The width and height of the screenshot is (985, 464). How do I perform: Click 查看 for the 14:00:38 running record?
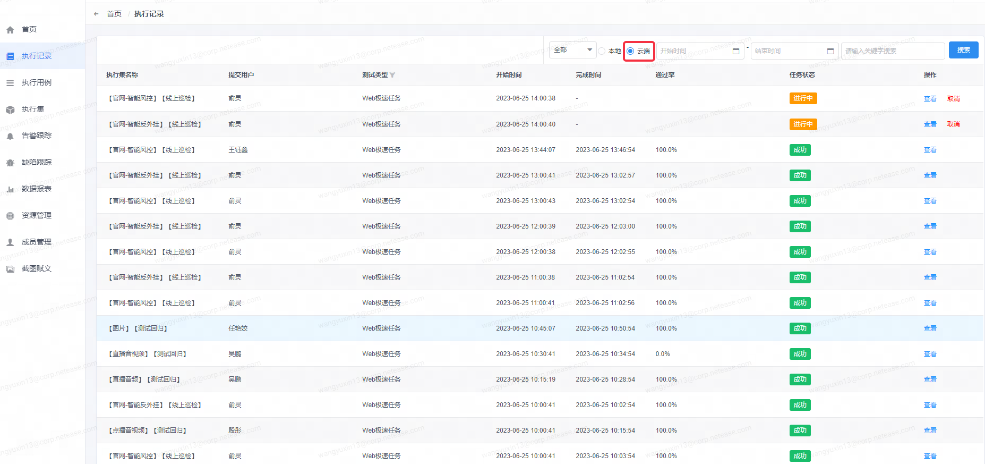930,99
